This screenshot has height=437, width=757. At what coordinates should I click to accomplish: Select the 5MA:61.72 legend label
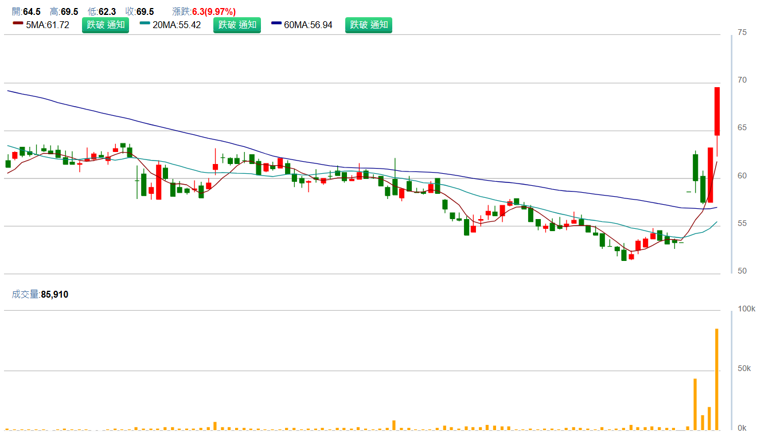pos(48,25)
